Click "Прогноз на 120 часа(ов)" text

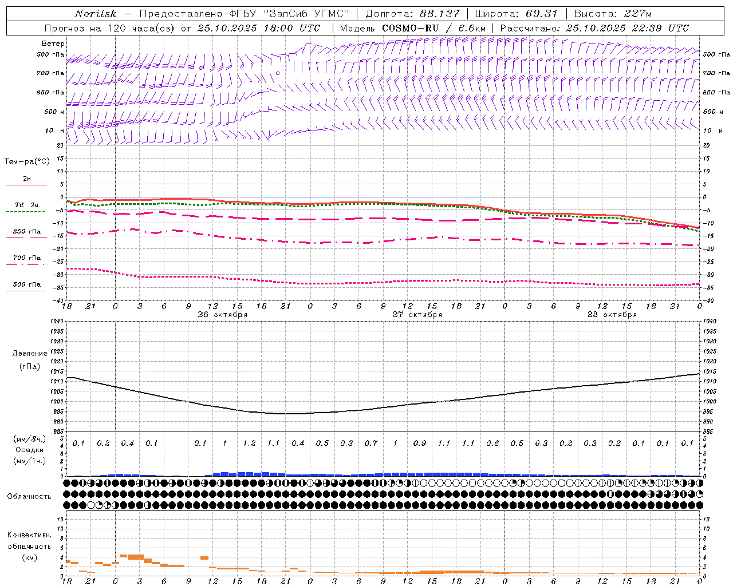pyautogui.click(x=111, y=28)
